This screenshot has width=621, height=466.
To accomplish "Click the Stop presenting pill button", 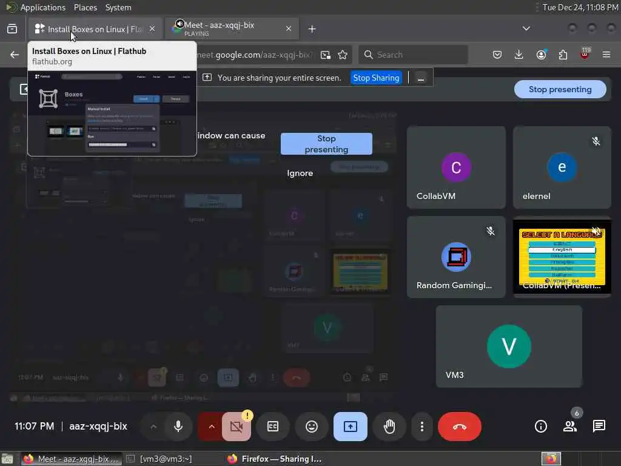I will pos(560,90).
